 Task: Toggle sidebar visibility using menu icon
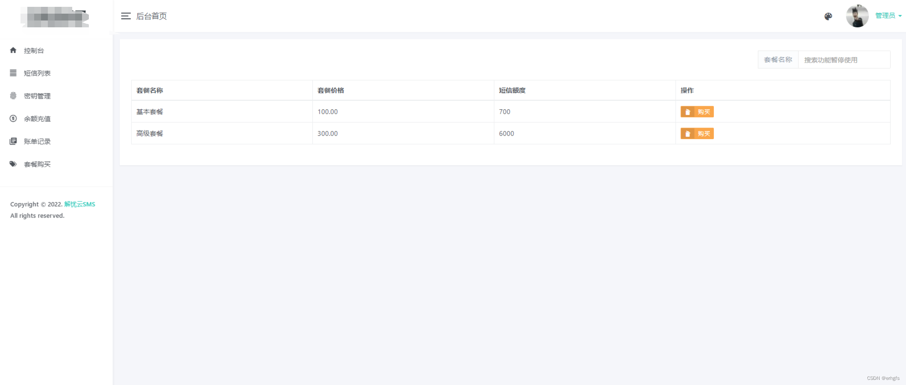pos(126,16)
